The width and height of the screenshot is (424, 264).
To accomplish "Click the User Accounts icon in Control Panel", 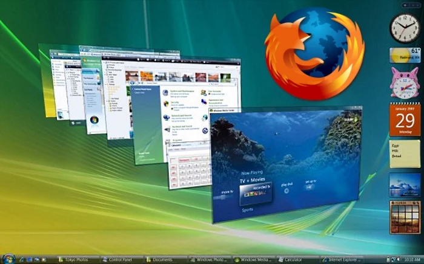I will click(x=204, y=92).
